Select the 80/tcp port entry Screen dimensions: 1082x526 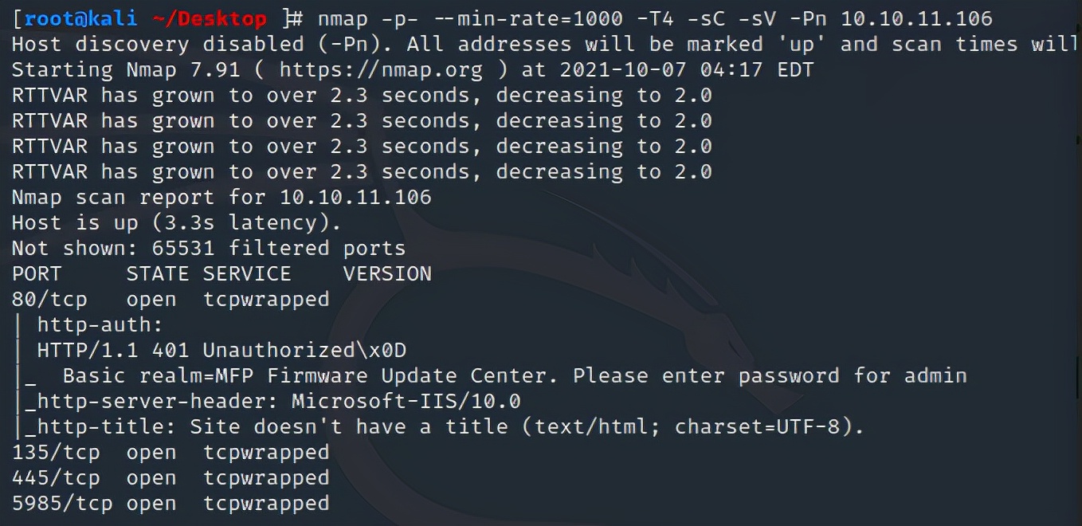coord(49,299)
